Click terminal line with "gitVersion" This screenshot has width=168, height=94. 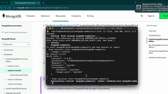pos(83,61)
